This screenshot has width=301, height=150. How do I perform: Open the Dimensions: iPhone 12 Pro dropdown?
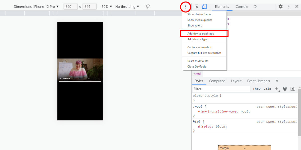click(x=36, y=6)
